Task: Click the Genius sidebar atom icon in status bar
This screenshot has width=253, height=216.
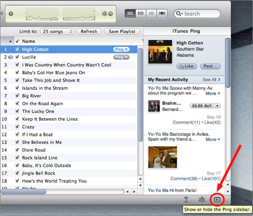Action: 201,200
